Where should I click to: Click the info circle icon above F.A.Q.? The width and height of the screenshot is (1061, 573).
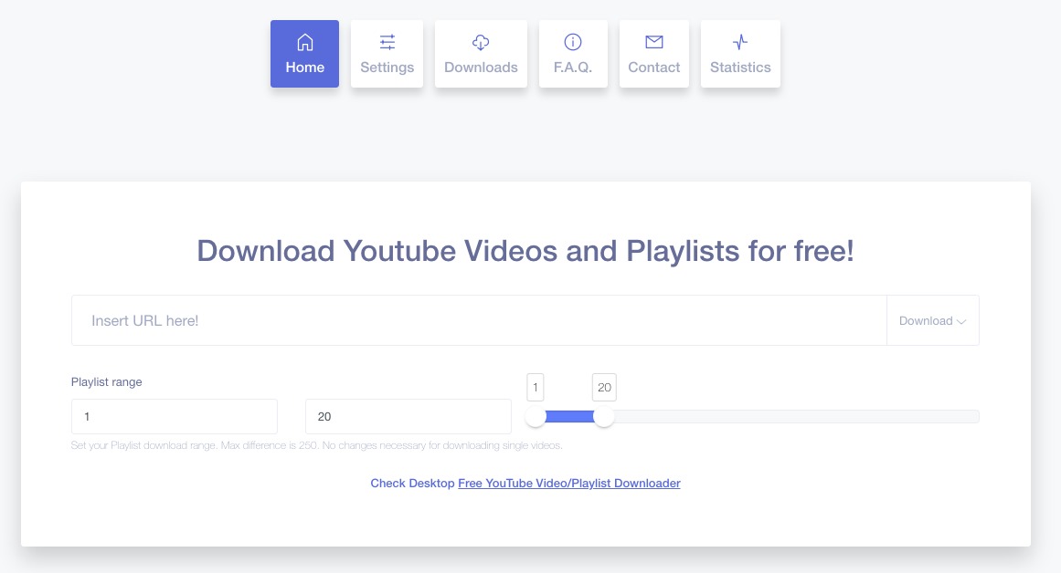[x=573, y=42]
